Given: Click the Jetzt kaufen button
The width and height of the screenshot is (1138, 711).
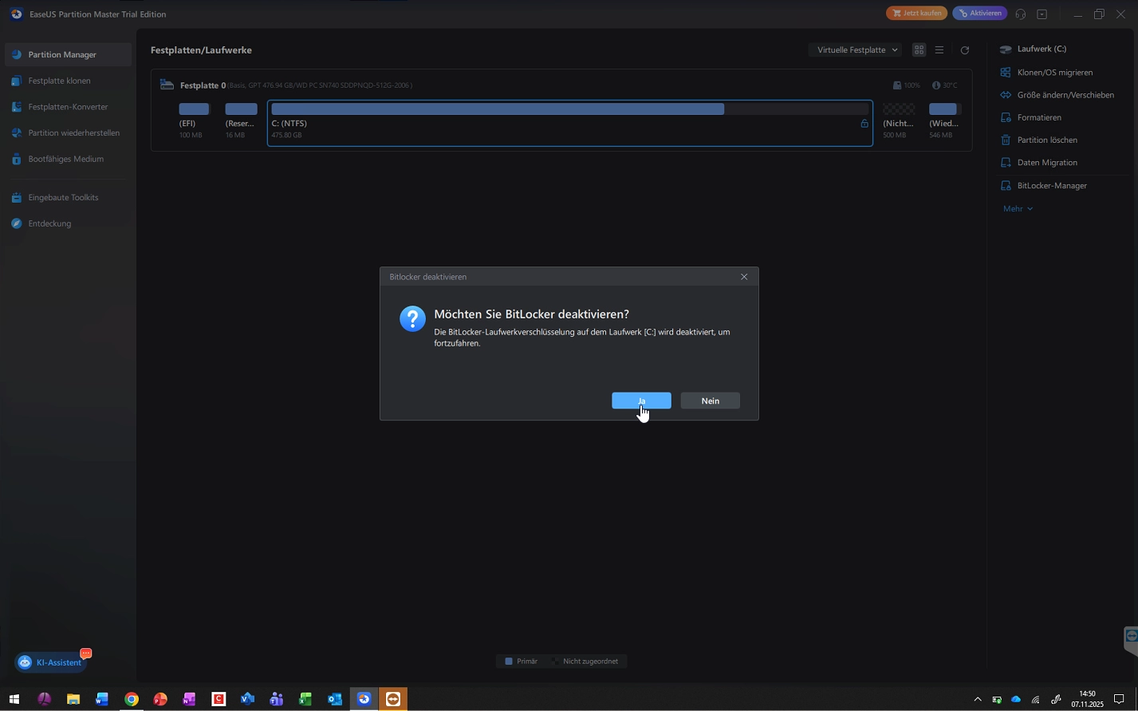Looking at the screenshot, I should 916,14.
